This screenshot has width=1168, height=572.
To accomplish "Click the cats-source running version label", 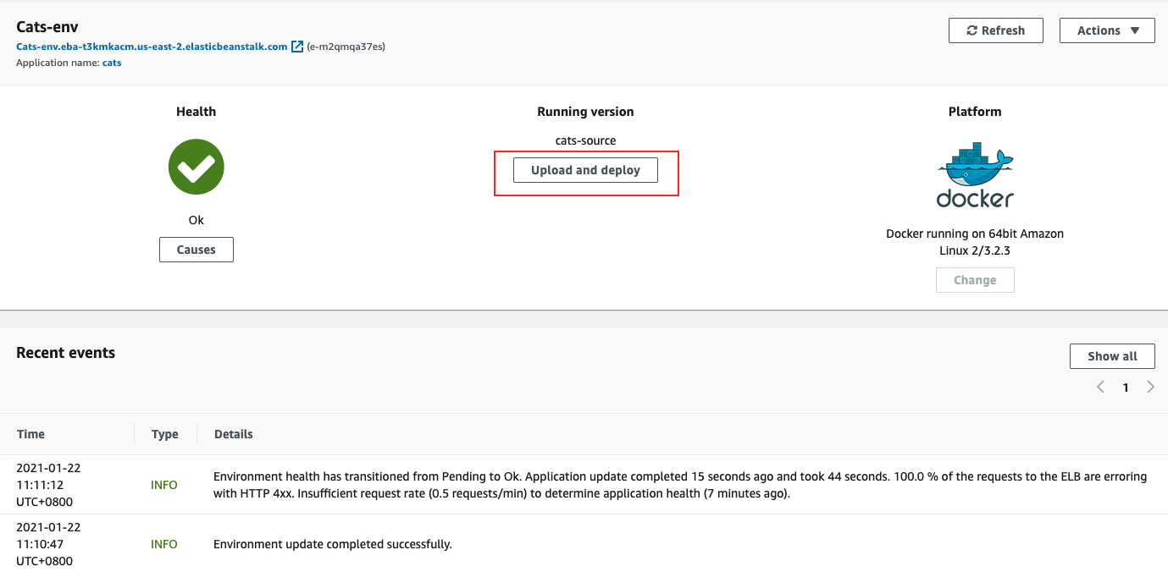I will (585, 140).
